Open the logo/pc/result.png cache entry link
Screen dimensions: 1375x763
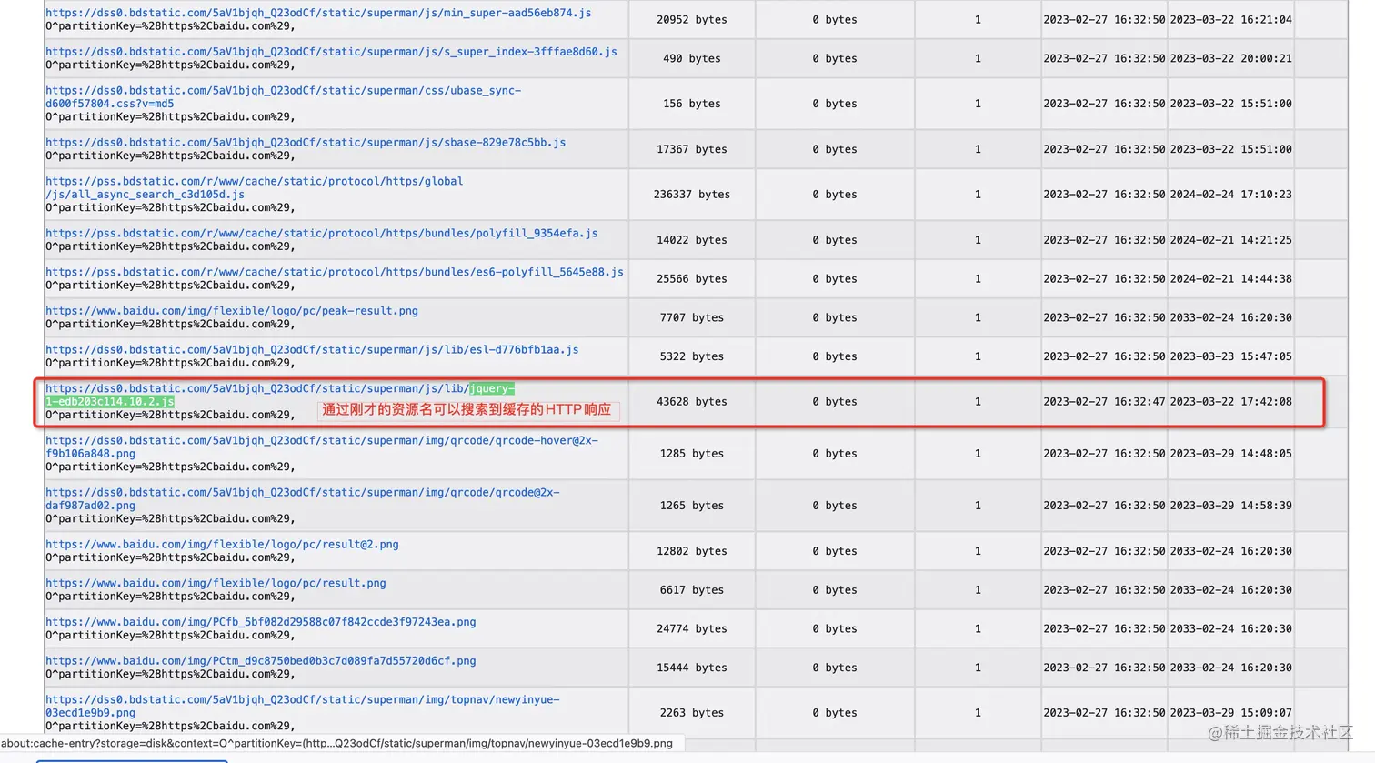(x=216, y=584)
